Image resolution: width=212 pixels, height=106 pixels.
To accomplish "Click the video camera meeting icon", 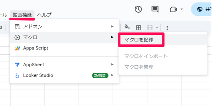I will (174, 9).
